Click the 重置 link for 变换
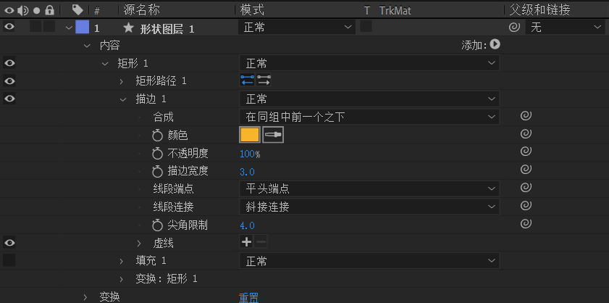The height and width of the screenshot is (303, 609). click(x=249, y=296)
